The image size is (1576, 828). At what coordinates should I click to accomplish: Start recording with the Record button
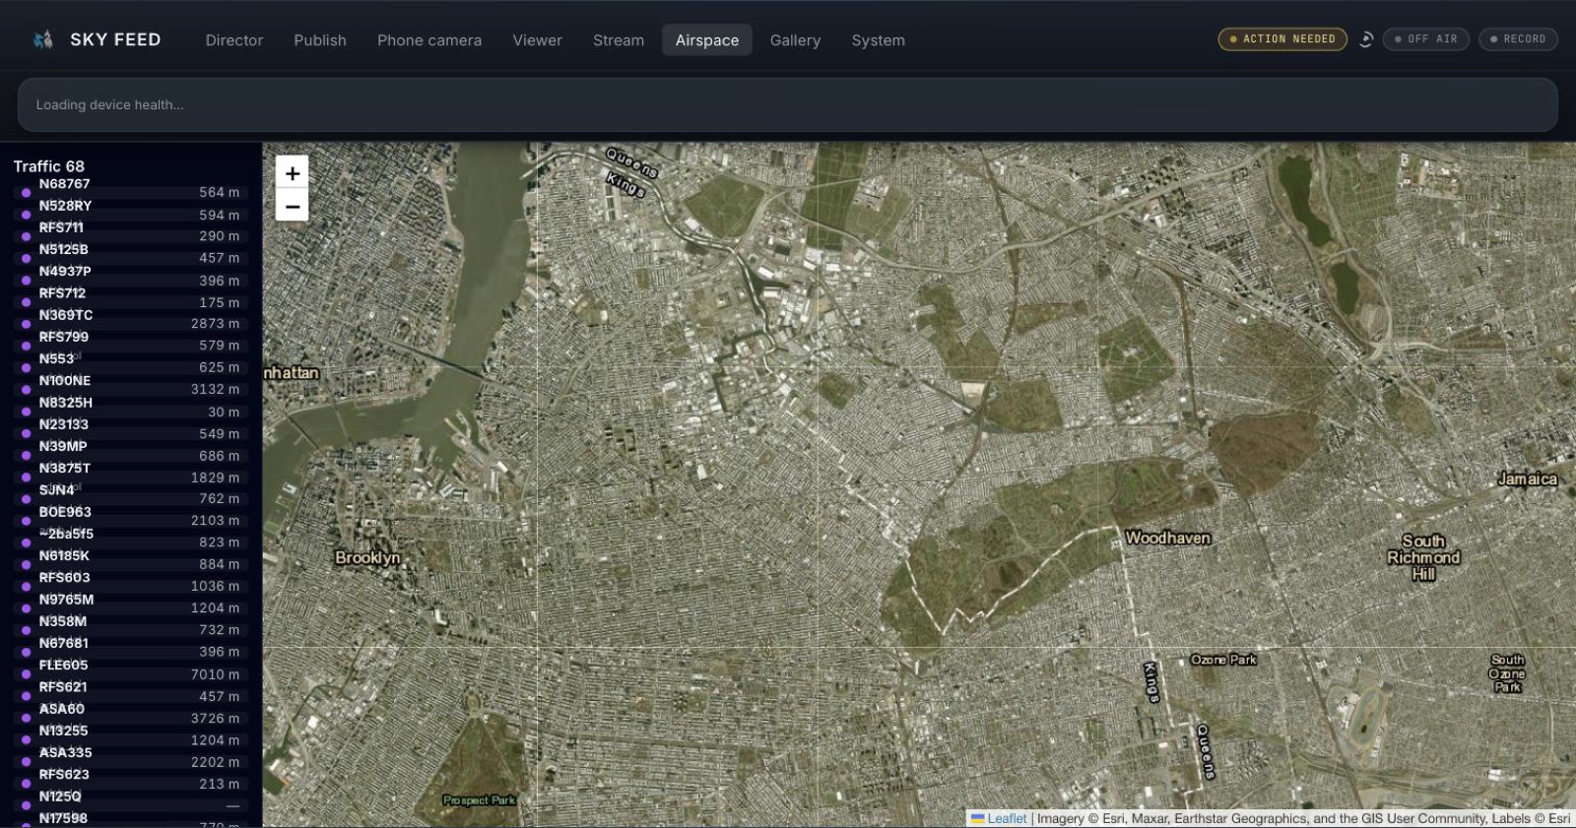pyautogui.click(x=1518, y=39)
